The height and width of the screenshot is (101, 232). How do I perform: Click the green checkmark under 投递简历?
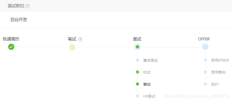(x=11, y=47)
